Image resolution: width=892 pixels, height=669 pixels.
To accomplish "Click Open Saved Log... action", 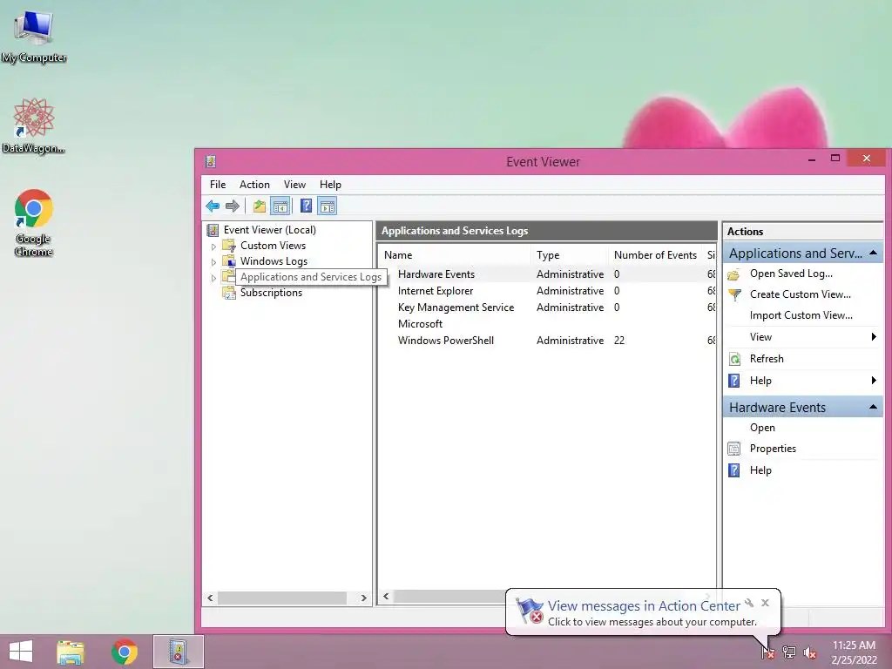I will point(791,274).
